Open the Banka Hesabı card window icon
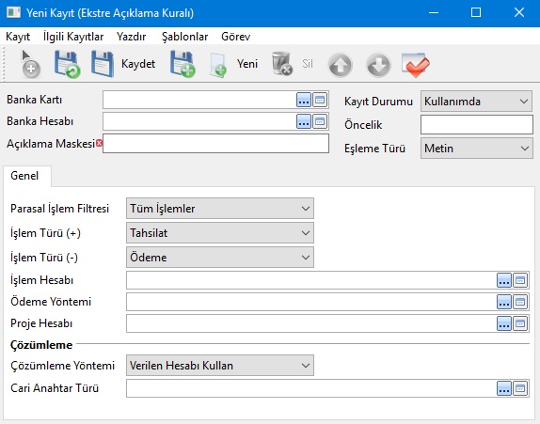The image size is (540, 424). tap(320, 121)
